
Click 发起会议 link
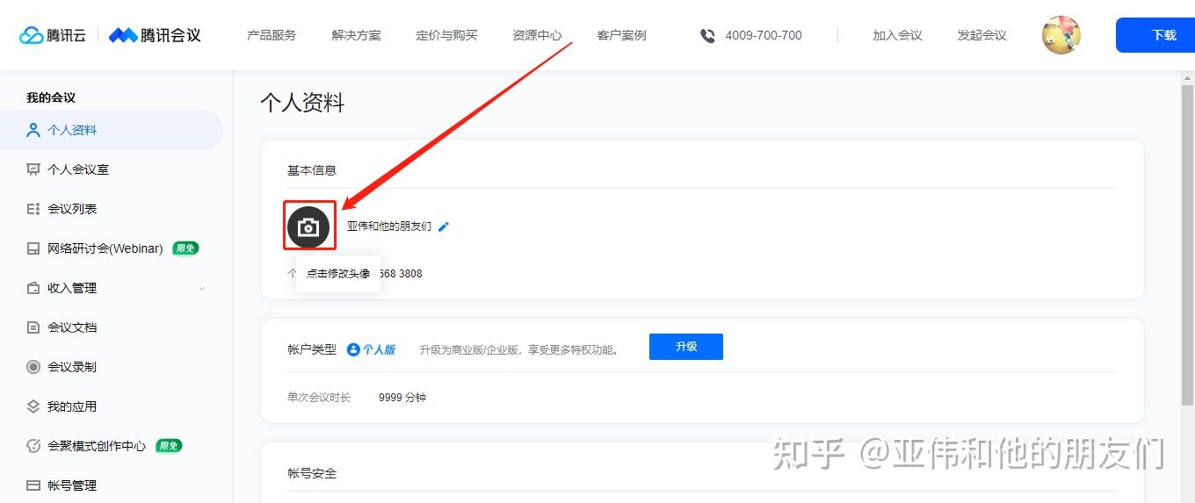coord(981,35)
